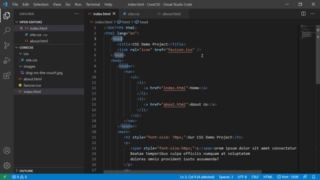This screenshot has height=180, width=320.
Task: Open the View menu
Action: coord(57,4)
